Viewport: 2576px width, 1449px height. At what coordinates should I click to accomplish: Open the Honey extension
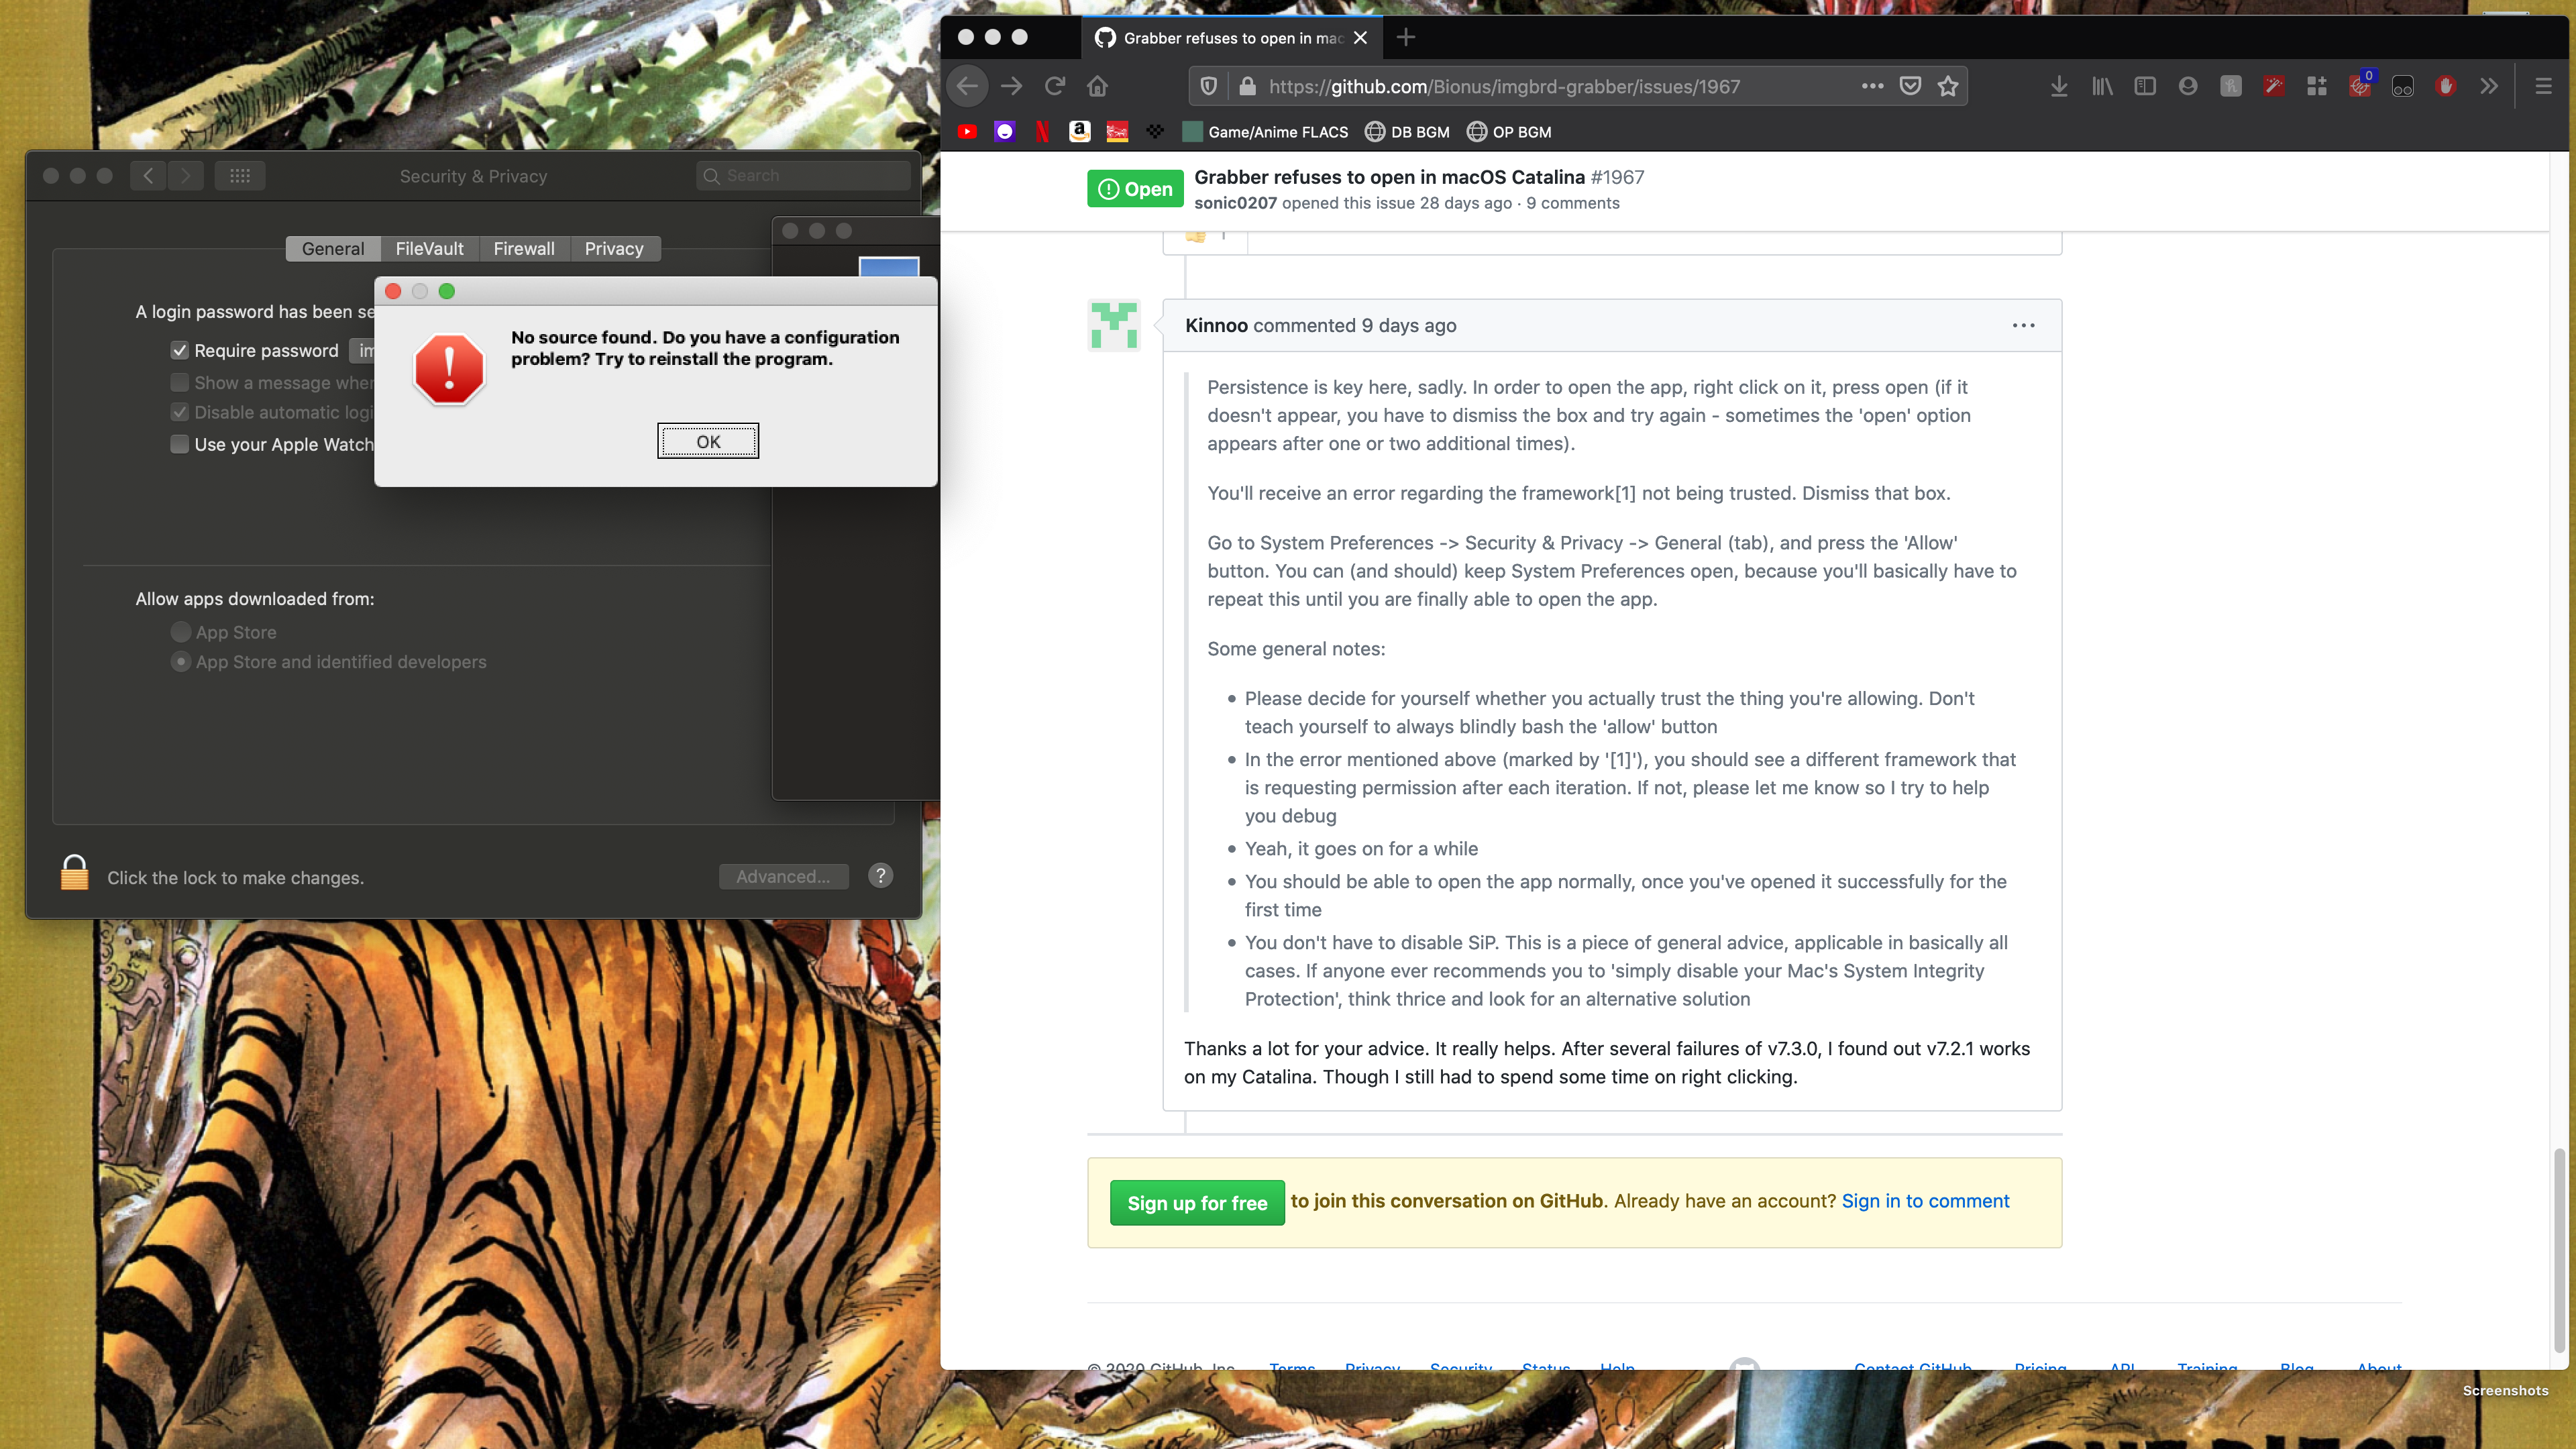click(x=2231, y=87)
